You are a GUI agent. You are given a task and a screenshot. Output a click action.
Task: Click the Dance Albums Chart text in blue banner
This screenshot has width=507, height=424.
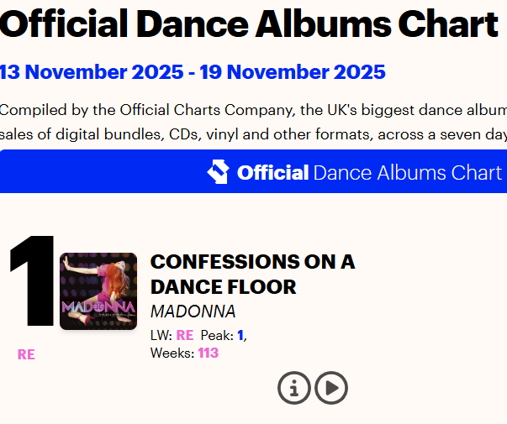(x=407, y=173)
